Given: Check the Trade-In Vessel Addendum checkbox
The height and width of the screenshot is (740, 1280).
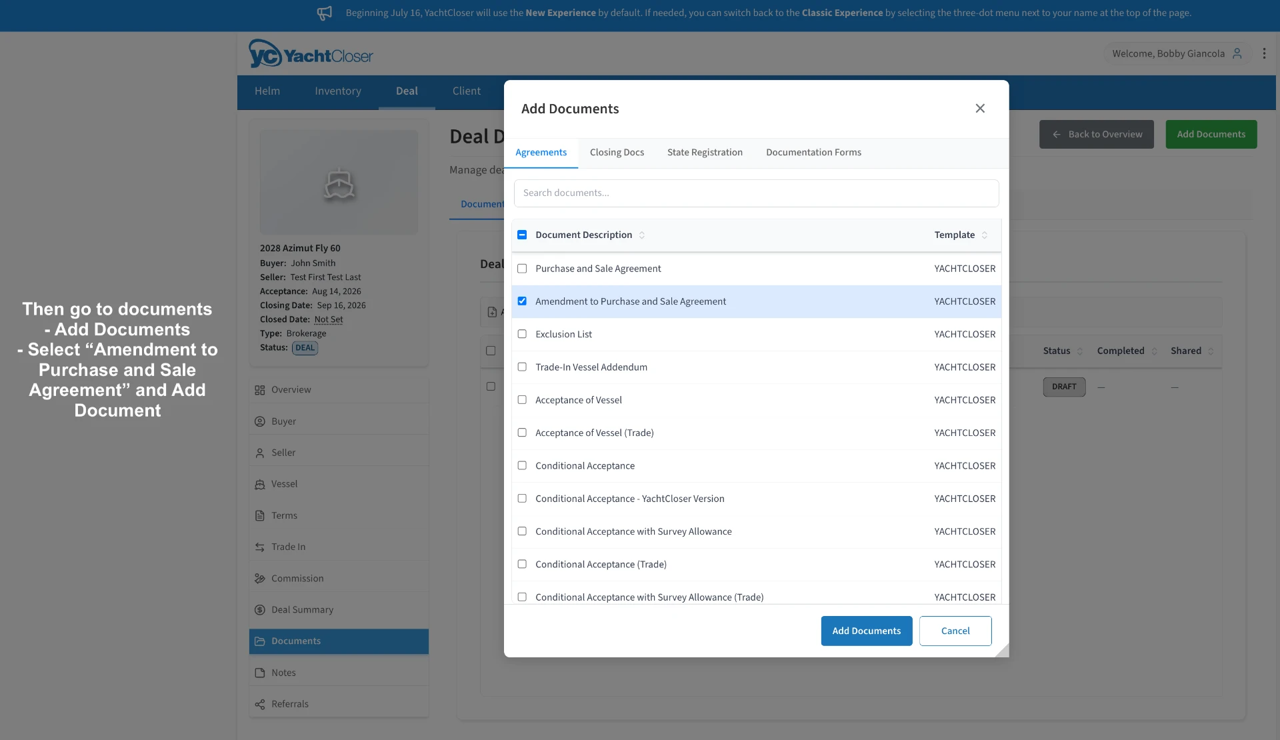Looking at the screenshot, I should (x=522, y=367).
